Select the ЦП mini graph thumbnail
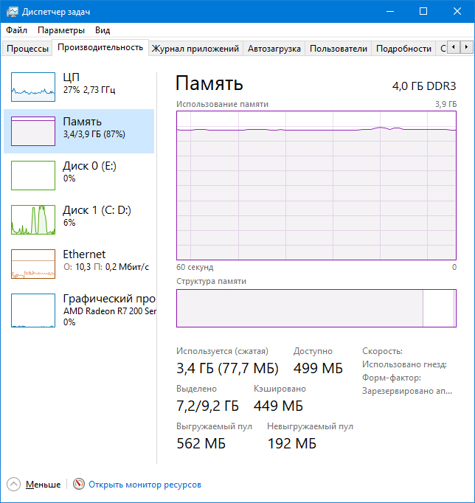This screenshot has height=503, width=475. (x=33, y=87)
